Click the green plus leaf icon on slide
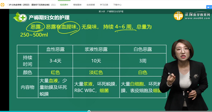Image resolution: width=212 pixels, height=112 pixels. click(20, 17)
